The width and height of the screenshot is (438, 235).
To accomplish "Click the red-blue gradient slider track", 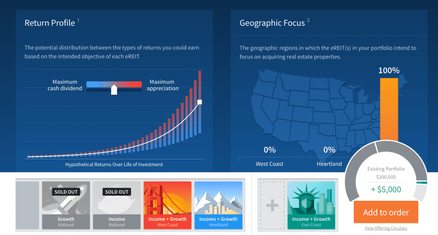I will pyautogui.click(x=114, y=84).
